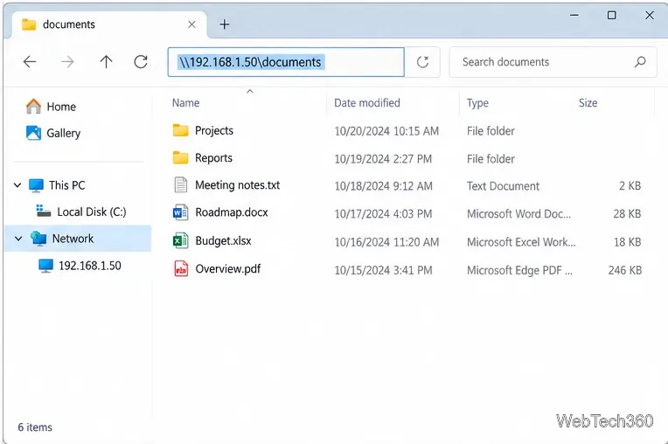This screenshot has height=444, width=668.
Task: Select the Local Disk (C:) drive icon
Action: click(x=43, y=212)
